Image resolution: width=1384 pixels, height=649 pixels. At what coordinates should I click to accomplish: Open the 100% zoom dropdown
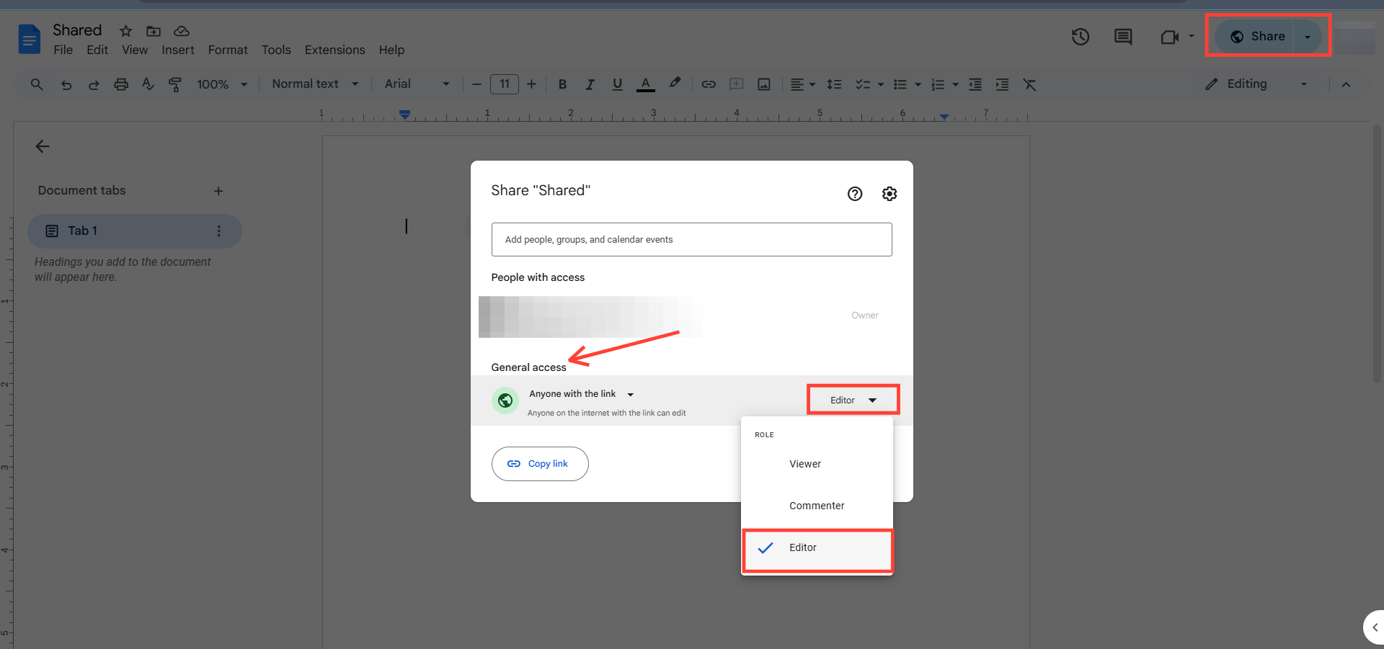222,84
